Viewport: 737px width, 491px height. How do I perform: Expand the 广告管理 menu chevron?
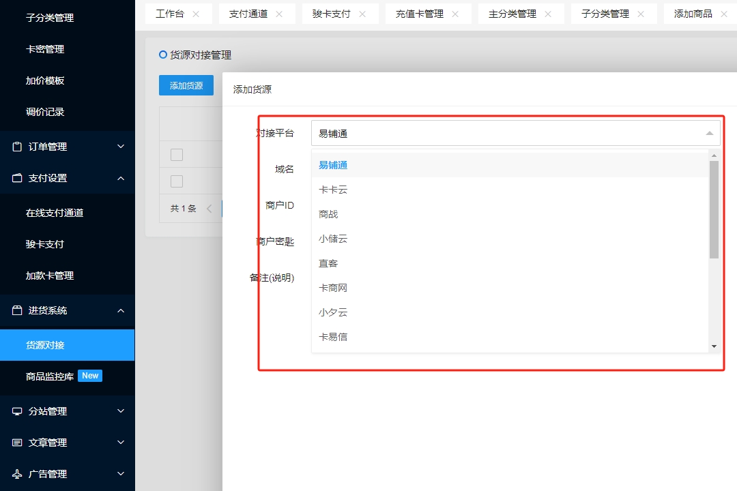[x=121, y=474]
